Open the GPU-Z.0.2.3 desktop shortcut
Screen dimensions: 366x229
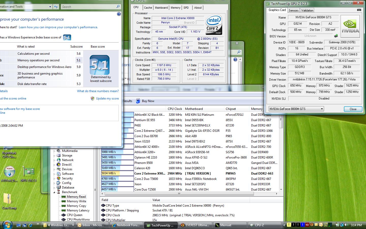click(28, 174)
